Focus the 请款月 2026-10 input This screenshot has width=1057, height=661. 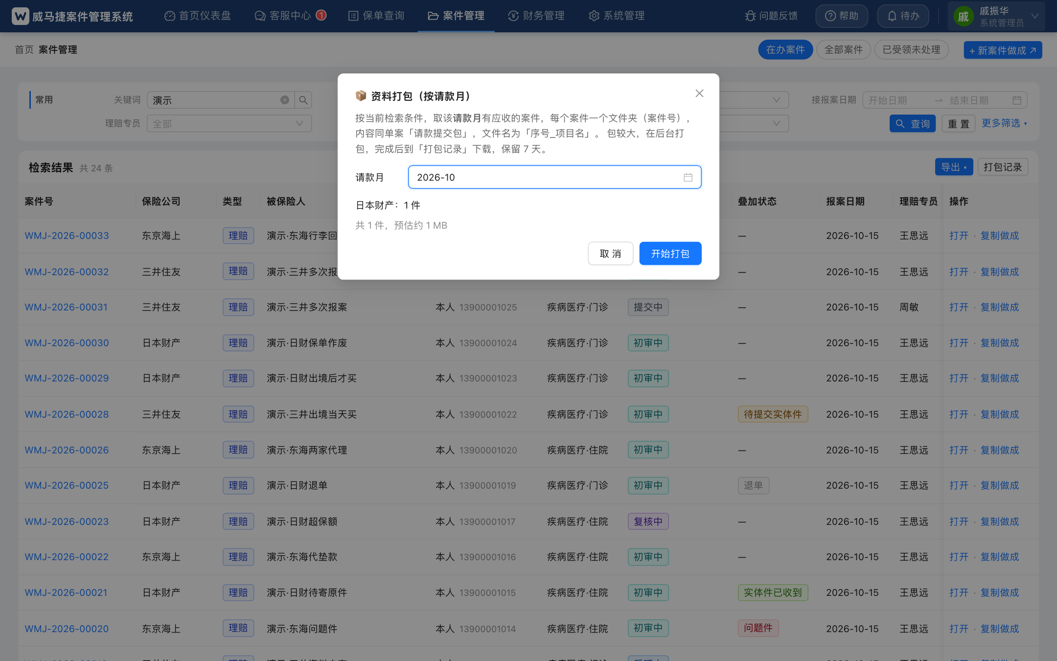tap(554, 177)
